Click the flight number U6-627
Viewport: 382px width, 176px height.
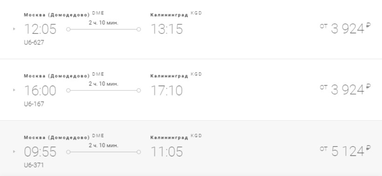click(x=34, y=42)
